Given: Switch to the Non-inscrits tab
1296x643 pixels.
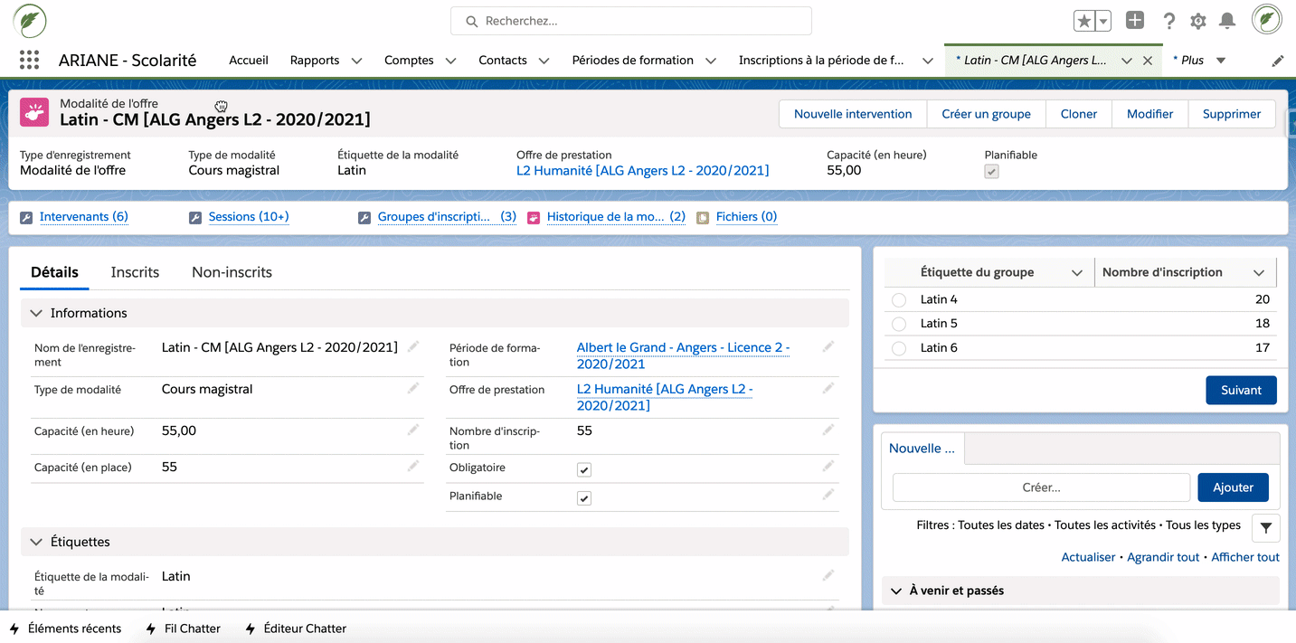Looking at the screenshot, I should pos(232,272).
